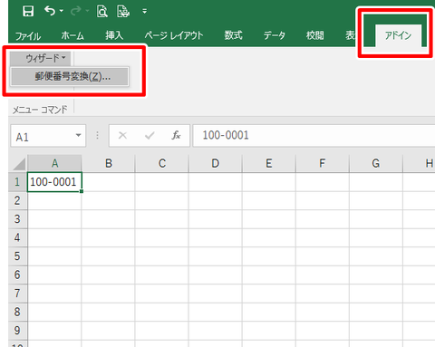Click the Undo arrow icon
The height and width of the screenshot is (347, 435).
coord(50,11)
